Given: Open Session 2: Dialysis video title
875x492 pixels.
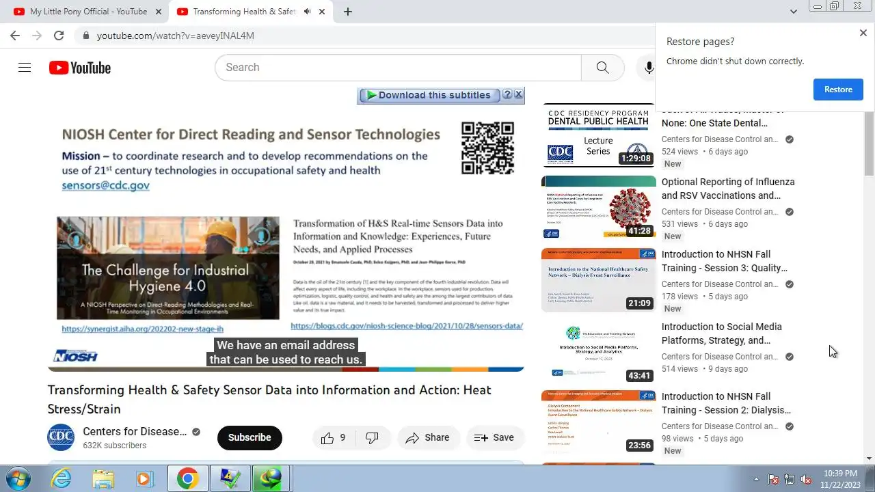Looking at the screenshot, I should click(x=726, y=403).
